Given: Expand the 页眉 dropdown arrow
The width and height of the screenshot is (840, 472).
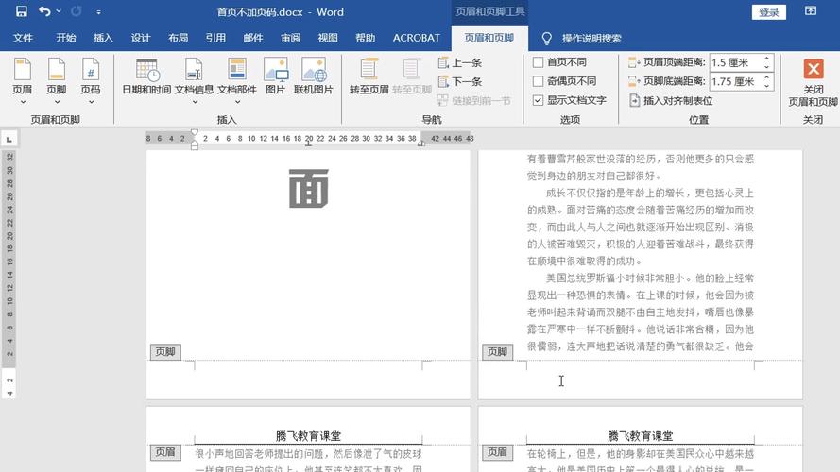Looking at the screenshot, I should click(23, 102).
